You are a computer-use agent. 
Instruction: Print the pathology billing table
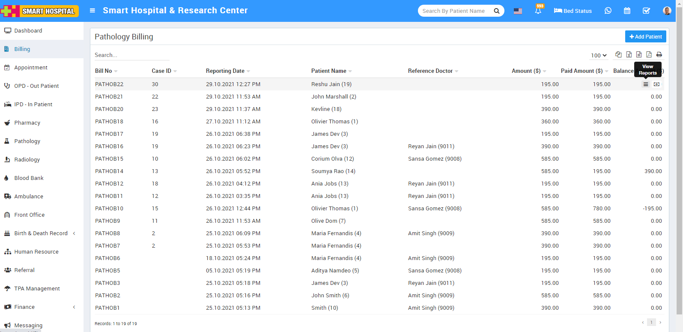tap(659, 54)
